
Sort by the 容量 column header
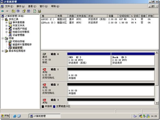113,16
